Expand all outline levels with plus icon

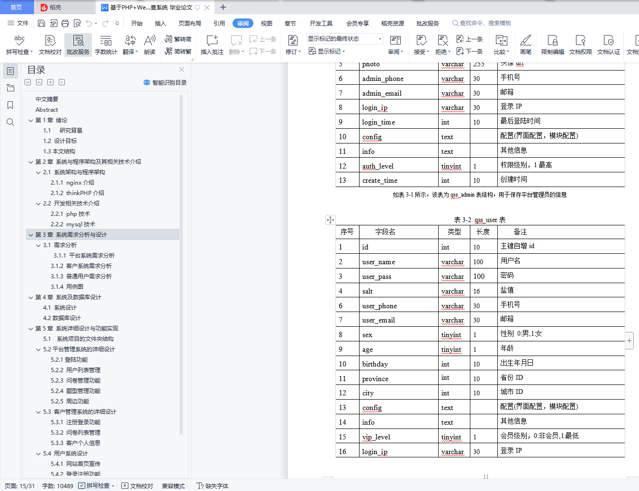tap(50, 82)
